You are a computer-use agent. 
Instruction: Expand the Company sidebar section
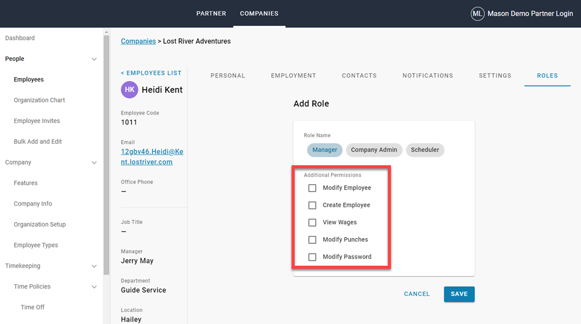pyautogui.click(x=94, y=162)
